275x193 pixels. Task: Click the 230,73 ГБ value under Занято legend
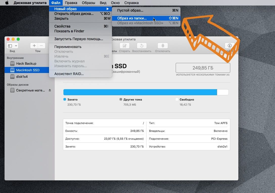(74, 105)
